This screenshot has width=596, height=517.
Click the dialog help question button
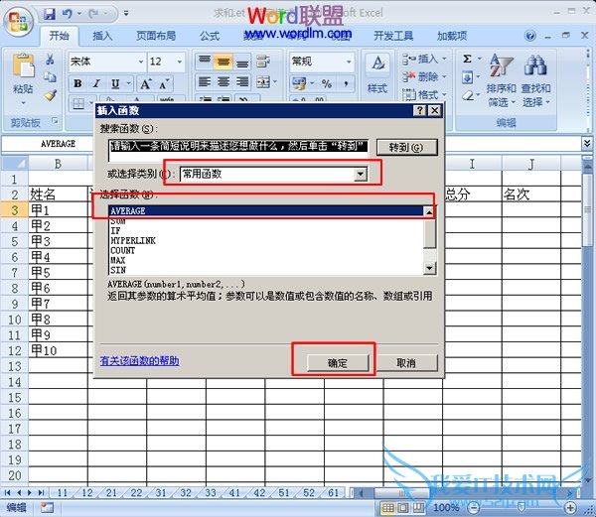click(419, 110)
